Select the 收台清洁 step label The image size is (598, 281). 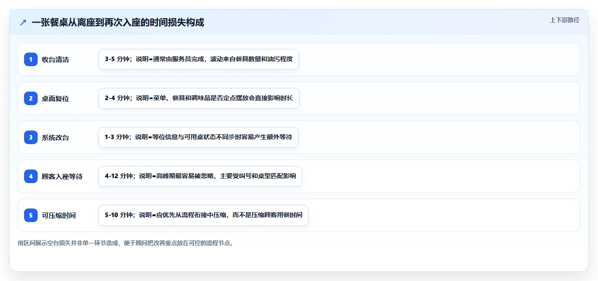click(x=55, y=59)
